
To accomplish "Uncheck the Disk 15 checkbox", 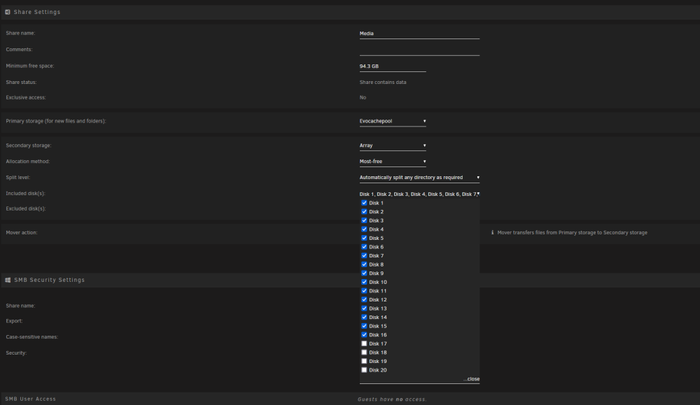I will click(364, 326).
